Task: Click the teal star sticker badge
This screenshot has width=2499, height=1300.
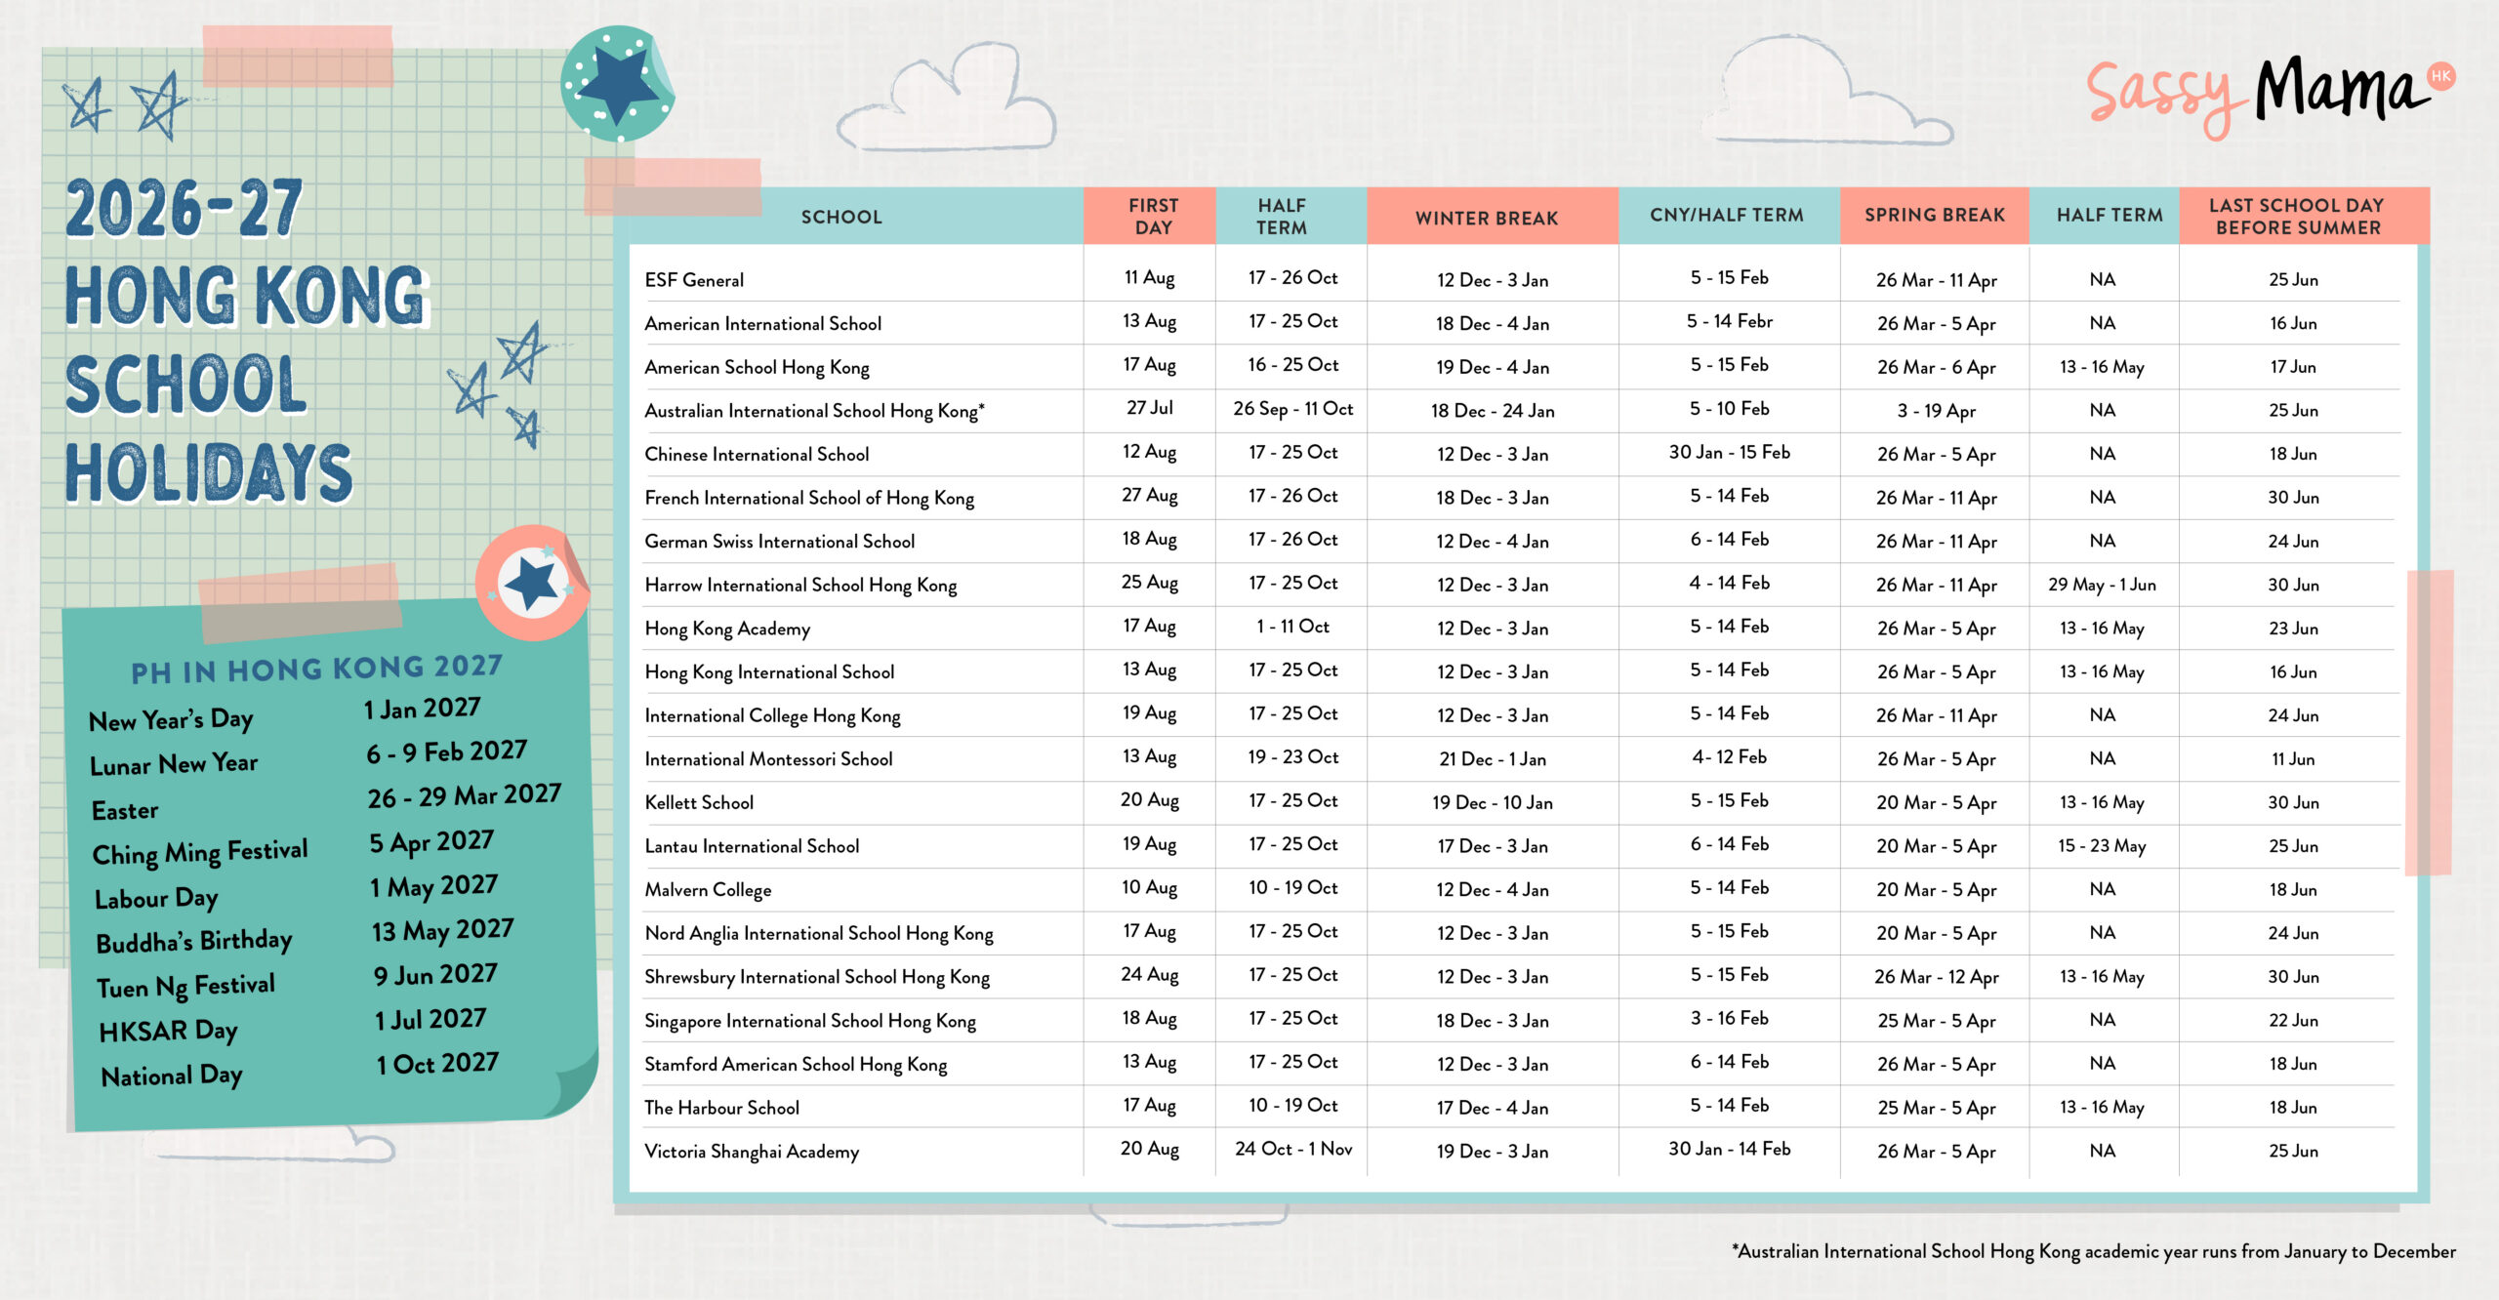Action: click(617, 85)
